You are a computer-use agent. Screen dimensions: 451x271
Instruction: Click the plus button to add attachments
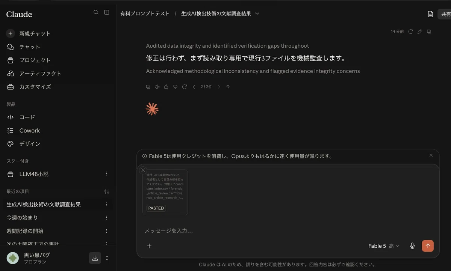point(149,246)
